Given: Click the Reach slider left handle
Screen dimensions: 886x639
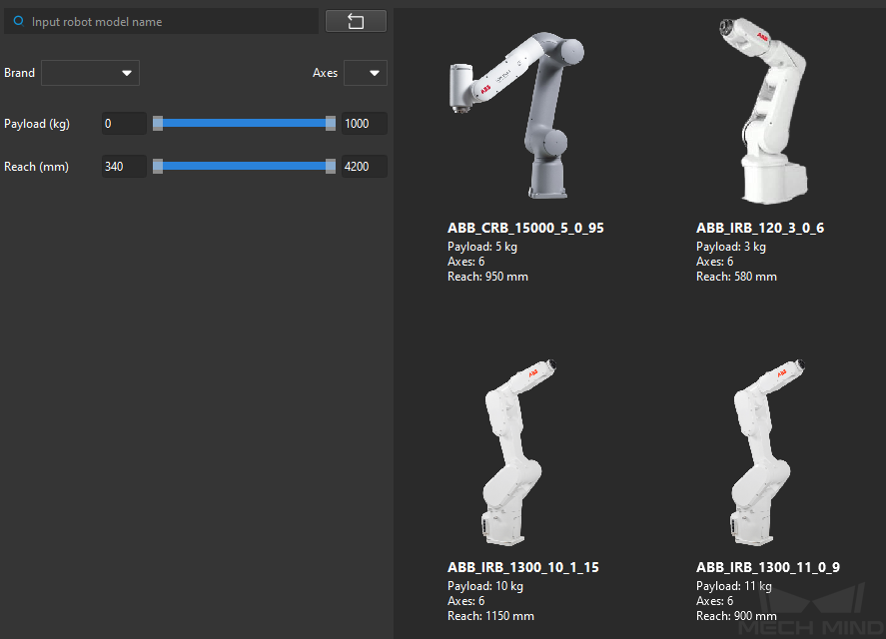Looking at the screenshot, I should coord(158,166).
